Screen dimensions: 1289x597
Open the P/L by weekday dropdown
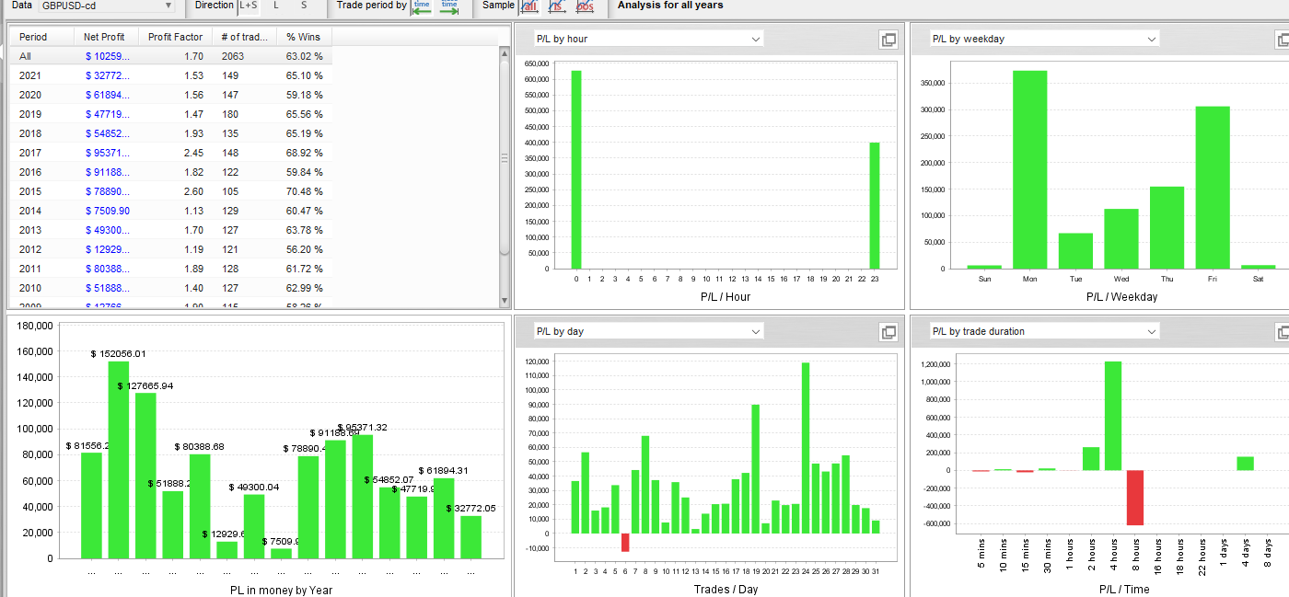(x=1044, y=39)
